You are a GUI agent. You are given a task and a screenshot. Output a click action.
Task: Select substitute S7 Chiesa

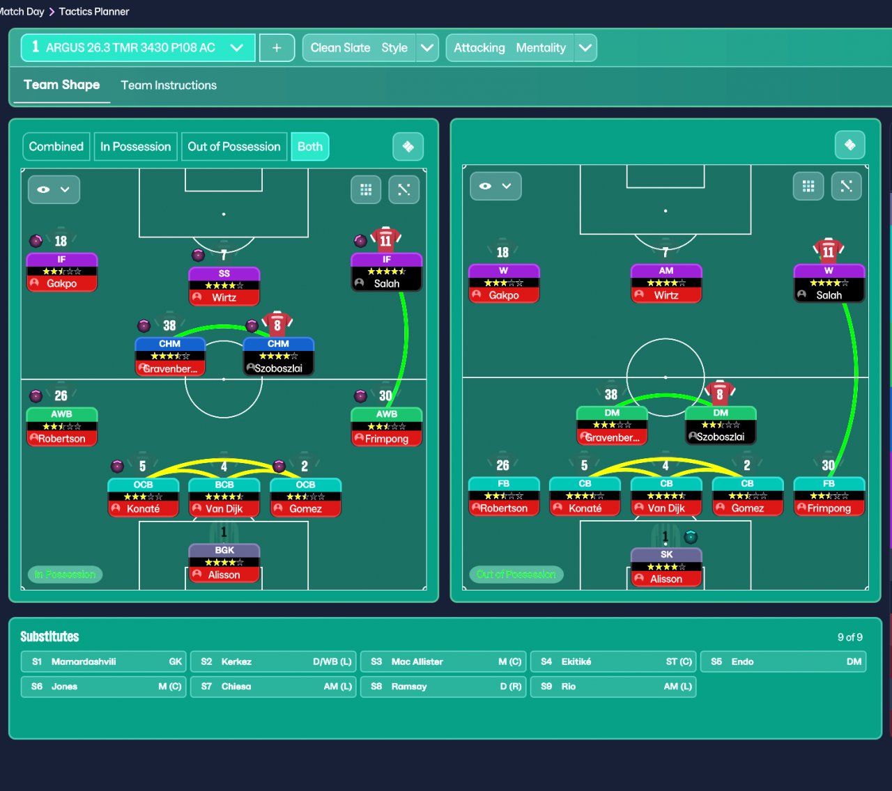tap(274, 687)
